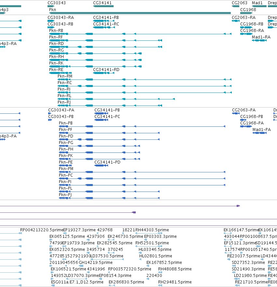Click EST HL03346.5prime label

155,250
